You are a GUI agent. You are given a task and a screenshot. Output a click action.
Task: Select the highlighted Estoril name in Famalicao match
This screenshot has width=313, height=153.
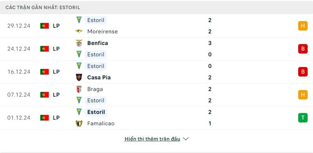[96, 112]
